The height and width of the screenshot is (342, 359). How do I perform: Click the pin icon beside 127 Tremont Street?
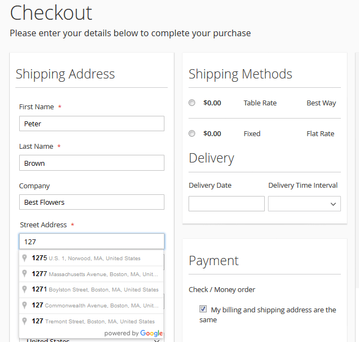click(24, 321)
